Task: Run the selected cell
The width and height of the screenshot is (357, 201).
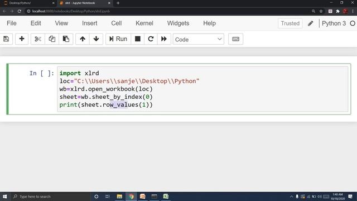Action: [x=118, y=39]
